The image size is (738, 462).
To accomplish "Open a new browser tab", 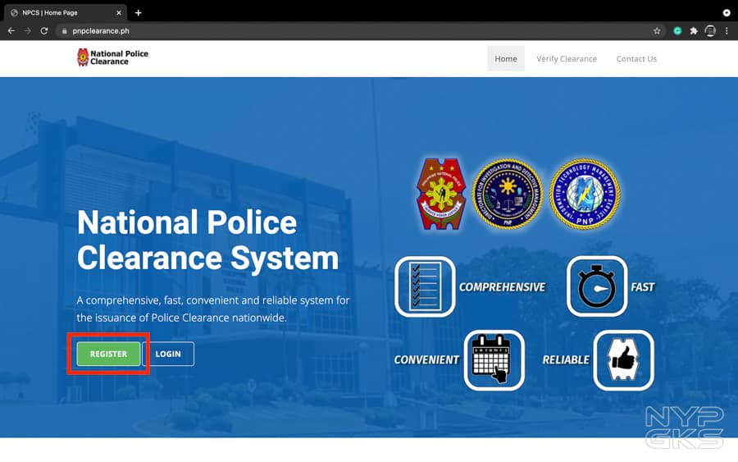I will point(139,13).
